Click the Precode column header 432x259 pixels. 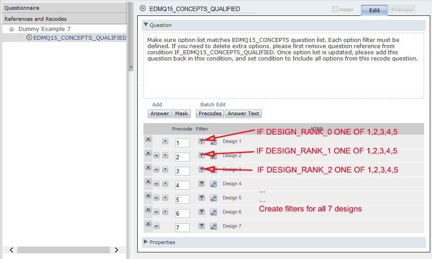(x=182, y=129)
